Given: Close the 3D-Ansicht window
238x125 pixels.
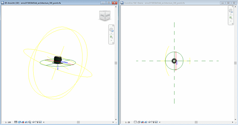Looking at the screenshot, I should point(115,3).
